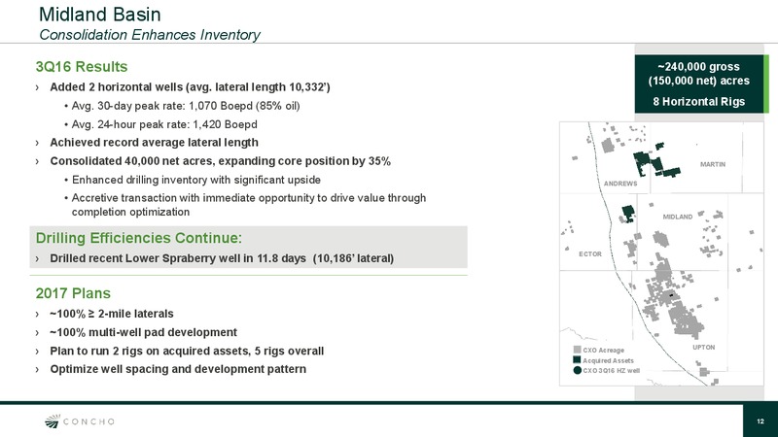Click 'Consolidated 40,000 net acres' bullet

click(221, 161)
